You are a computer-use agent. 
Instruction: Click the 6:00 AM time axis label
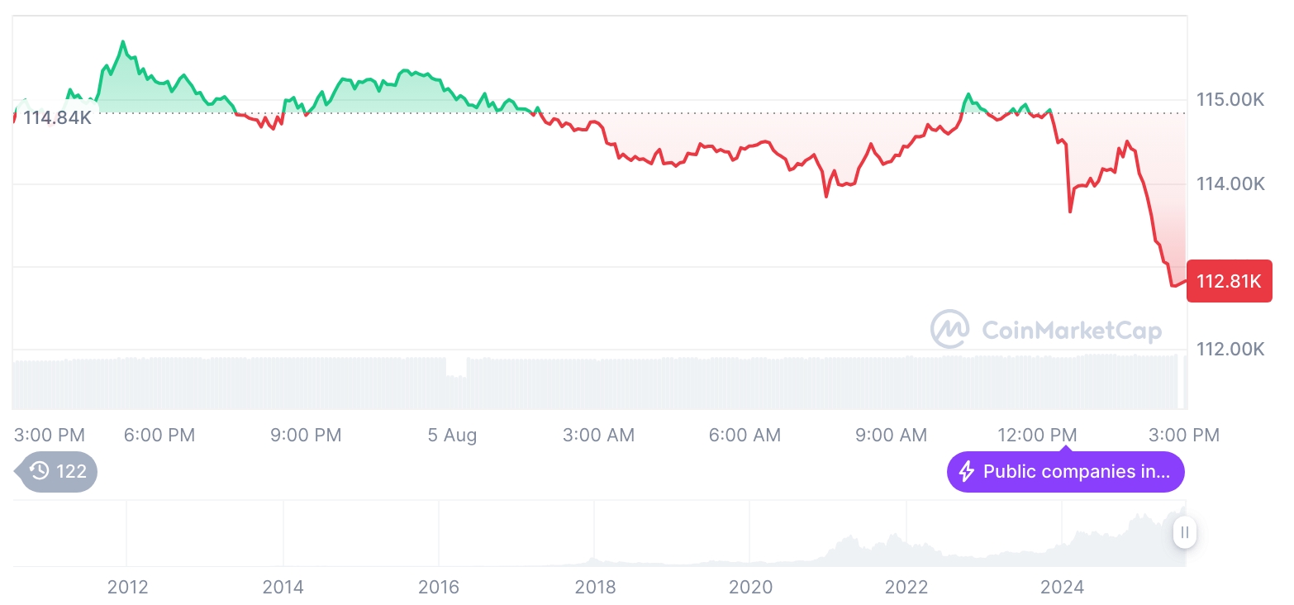745,435
